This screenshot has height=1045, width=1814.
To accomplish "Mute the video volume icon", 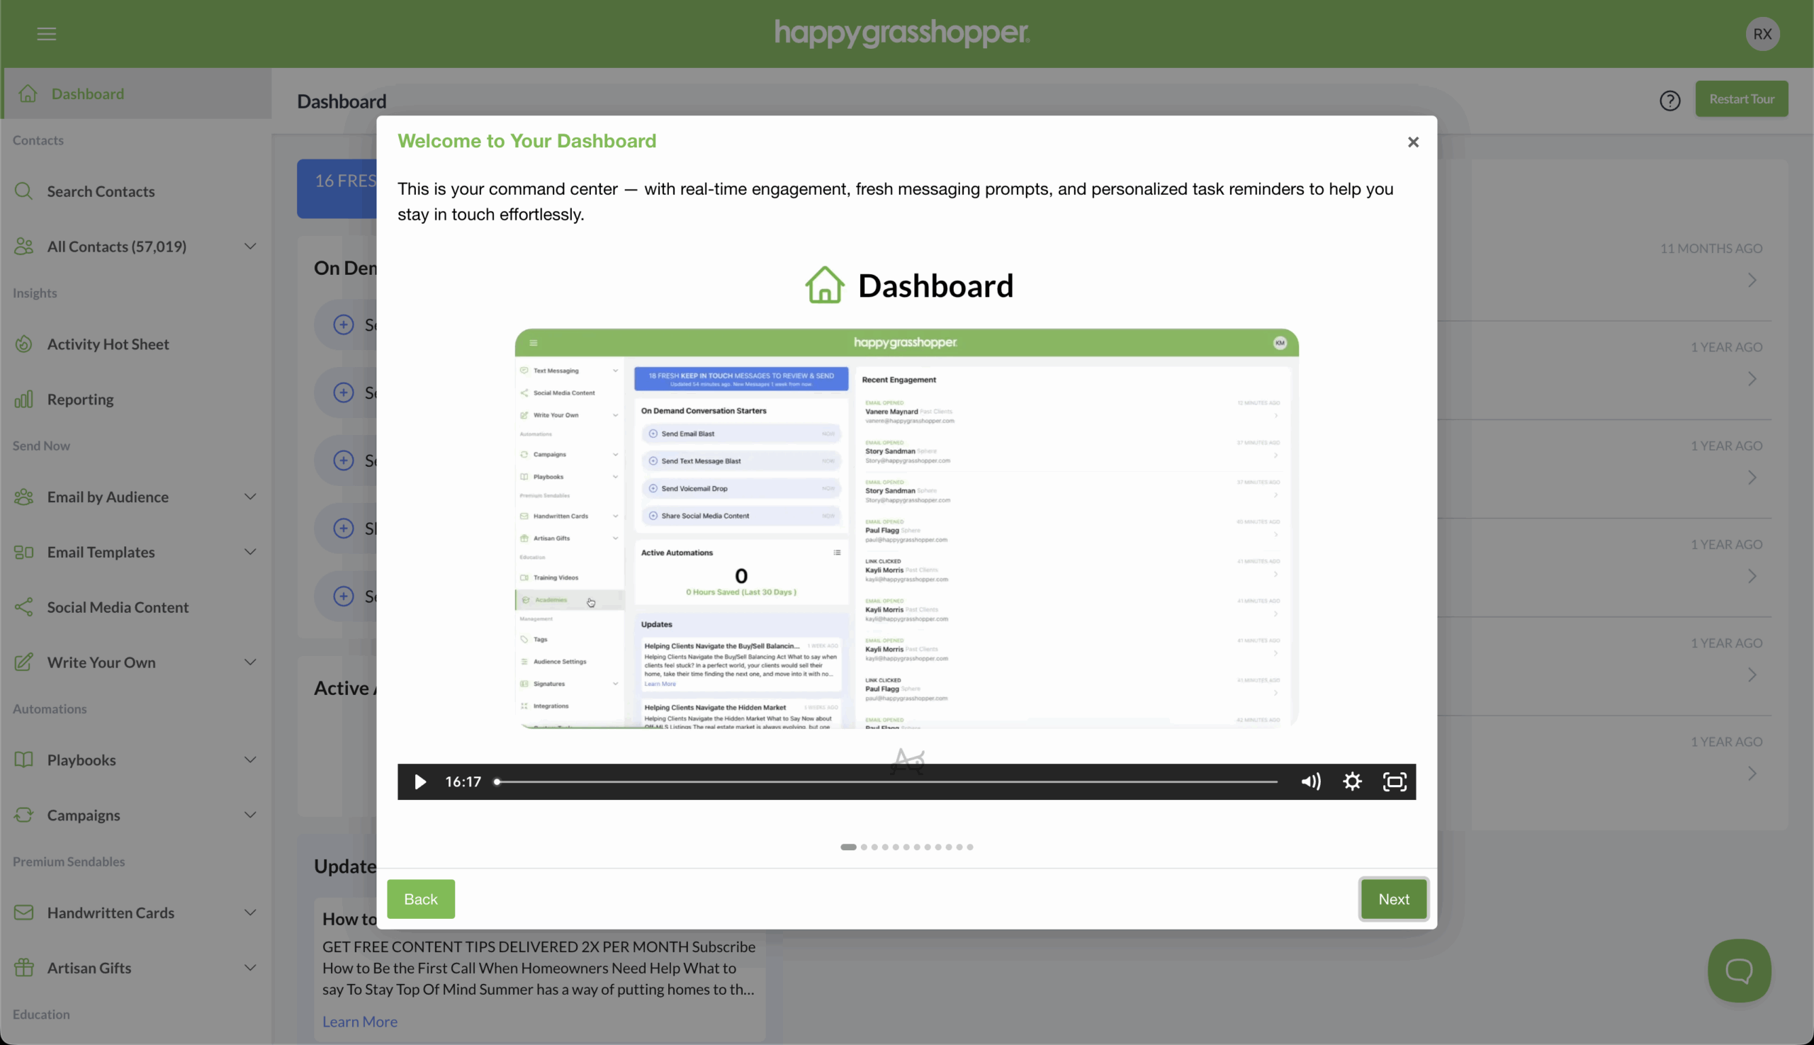I will [1310, 781].
